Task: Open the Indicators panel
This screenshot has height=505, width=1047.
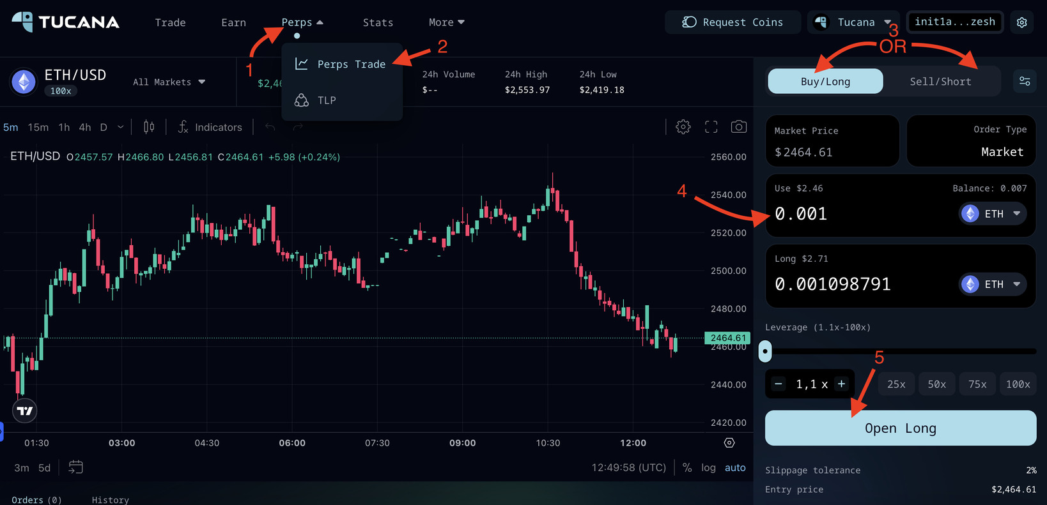Action: pos(210,127)
